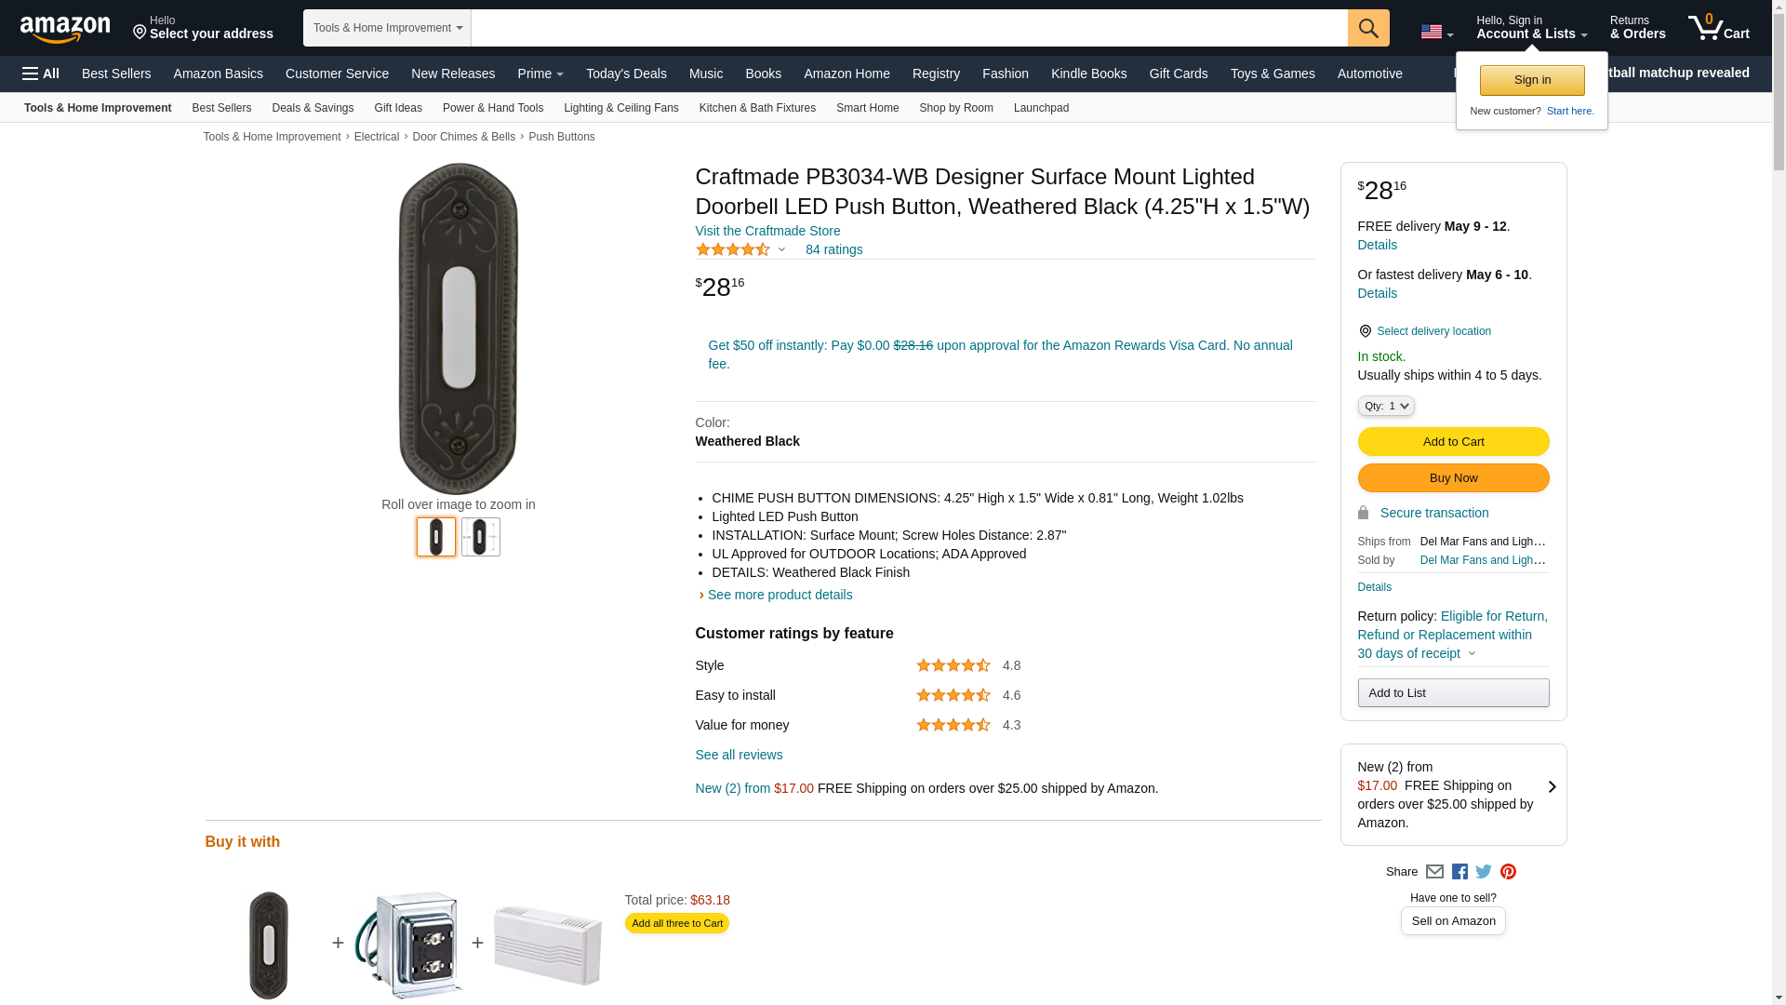
Task: Go to Lighting & Ceiling Fans category
Action: click(x=620, y=108)
